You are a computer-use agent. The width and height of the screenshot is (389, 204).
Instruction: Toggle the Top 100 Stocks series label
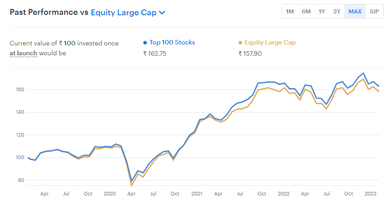pos(172,43)
